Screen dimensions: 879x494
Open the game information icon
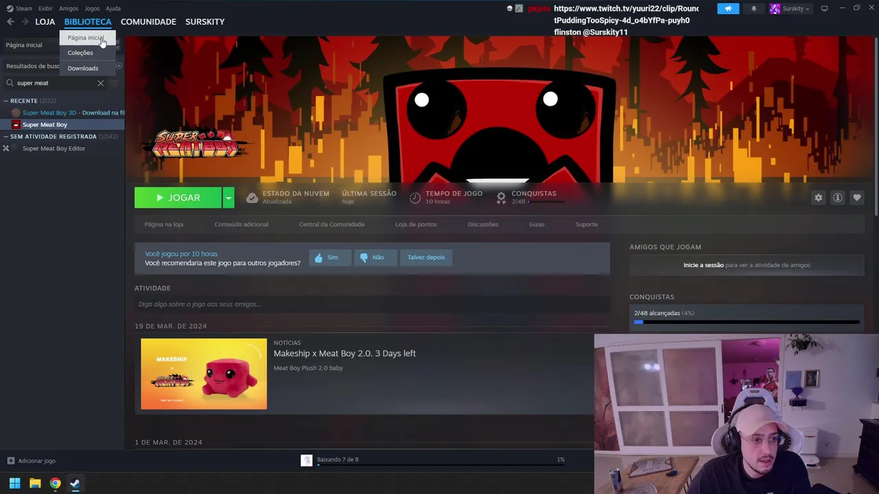tap(838, 198)
